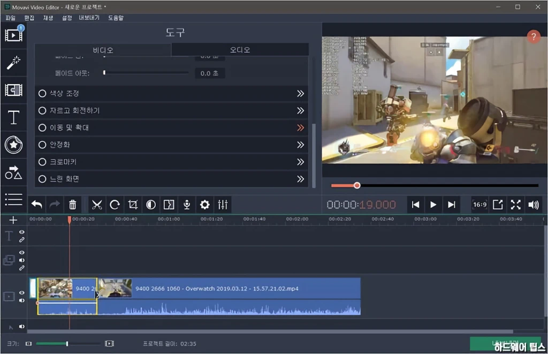
Task: Detach the preview window
Action: 498,205
